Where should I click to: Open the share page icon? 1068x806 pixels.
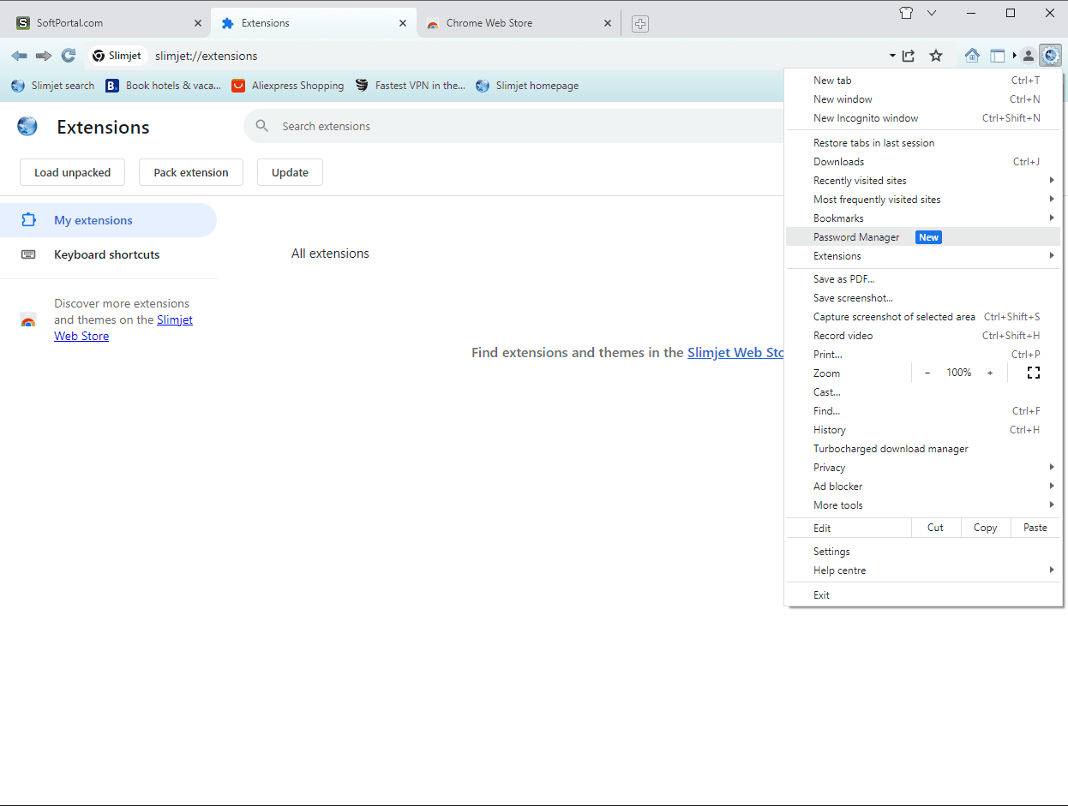tap(909, 56)
